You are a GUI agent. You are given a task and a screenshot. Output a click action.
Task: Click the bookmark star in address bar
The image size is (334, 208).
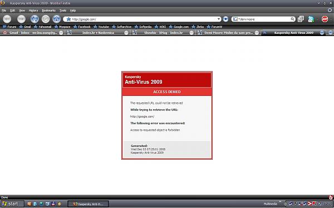68,19
